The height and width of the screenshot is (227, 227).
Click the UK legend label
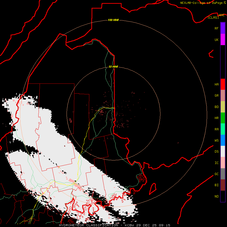[x=216, y=40]
